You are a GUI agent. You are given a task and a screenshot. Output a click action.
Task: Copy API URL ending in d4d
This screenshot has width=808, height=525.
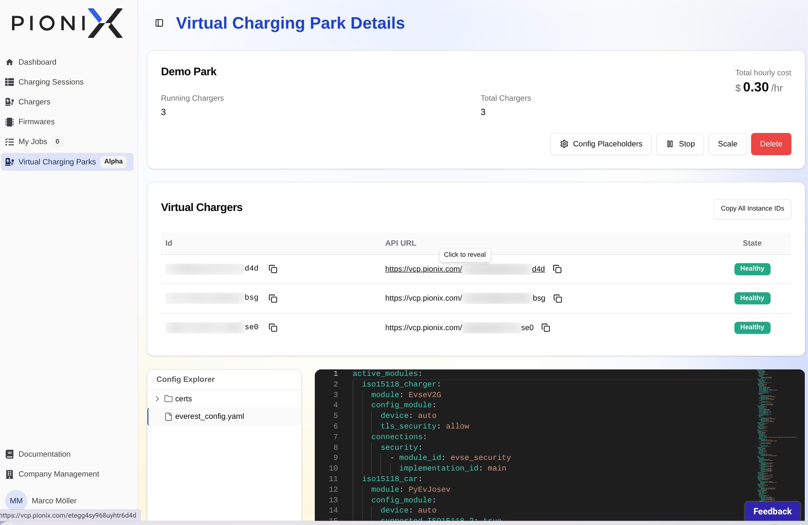point(557,269)
